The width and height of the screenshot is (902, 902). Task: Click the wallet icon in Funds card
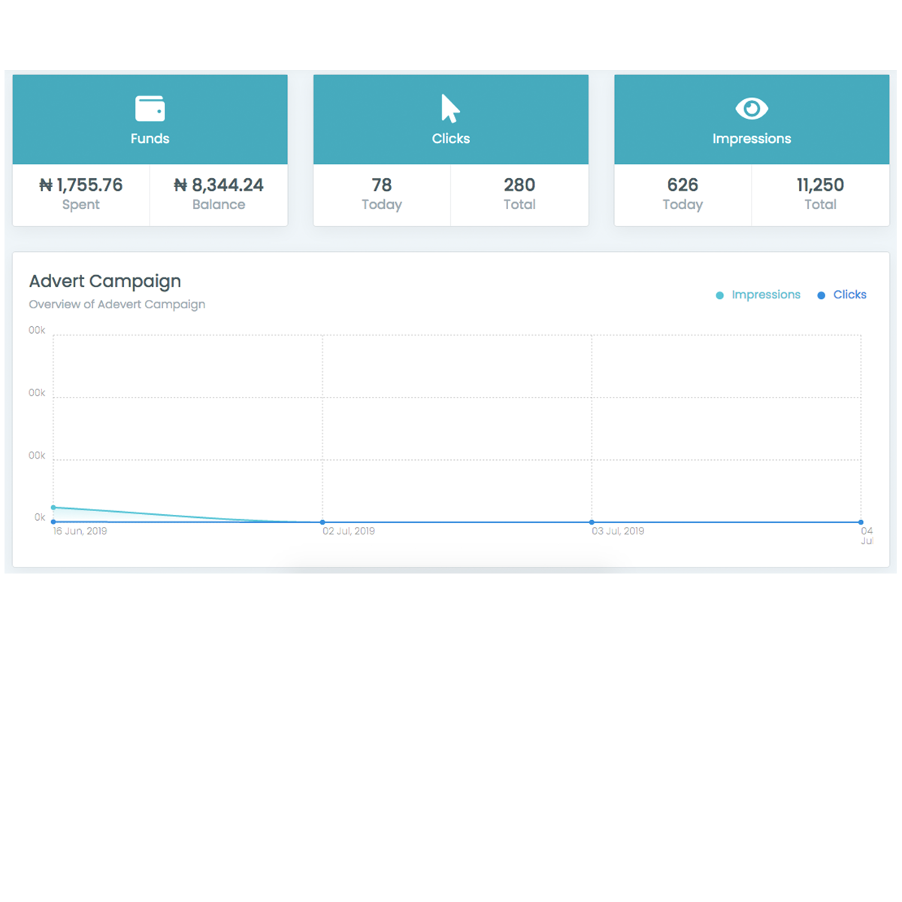[150, 108]
